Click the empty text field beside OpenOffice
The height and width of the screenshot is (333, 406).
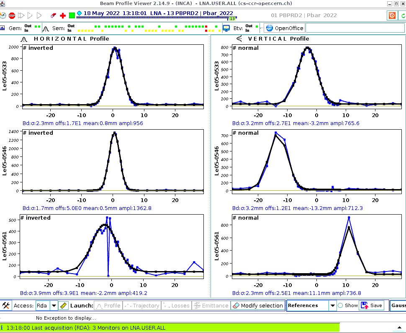[355, 28]
